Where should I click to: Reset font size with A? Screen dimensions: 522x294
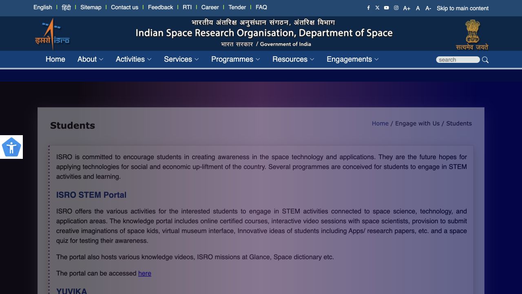pos(418,8)
